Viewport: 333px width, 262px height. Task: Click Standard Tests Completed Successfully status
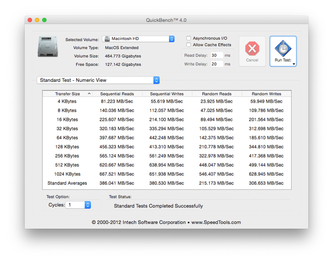[158, 206]
